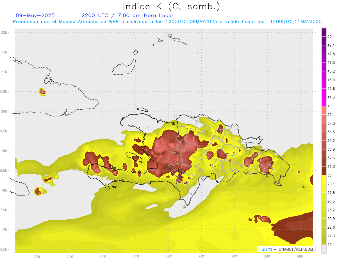
Task: Click the colorbar value '20'
Action: [x=330, y=245]
